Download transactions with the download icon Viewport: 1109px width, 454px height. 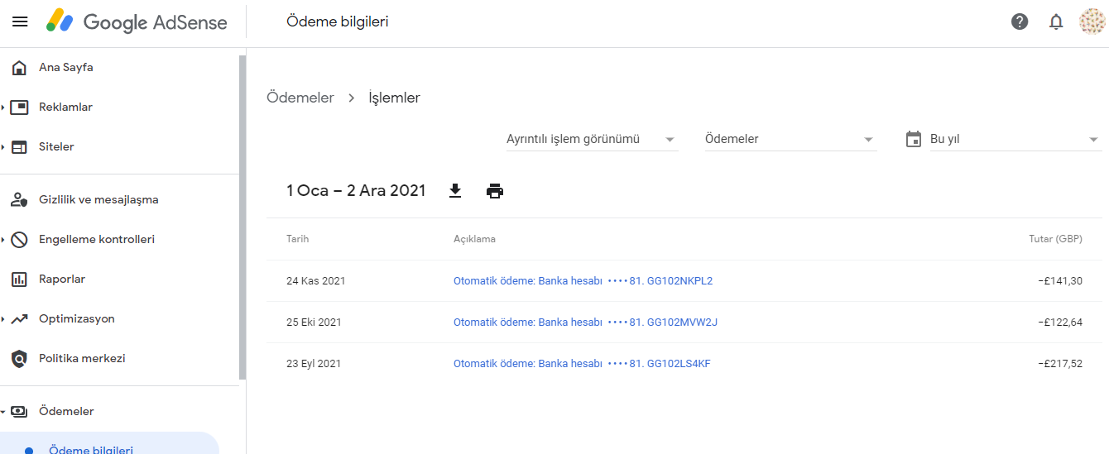point(455,191)
